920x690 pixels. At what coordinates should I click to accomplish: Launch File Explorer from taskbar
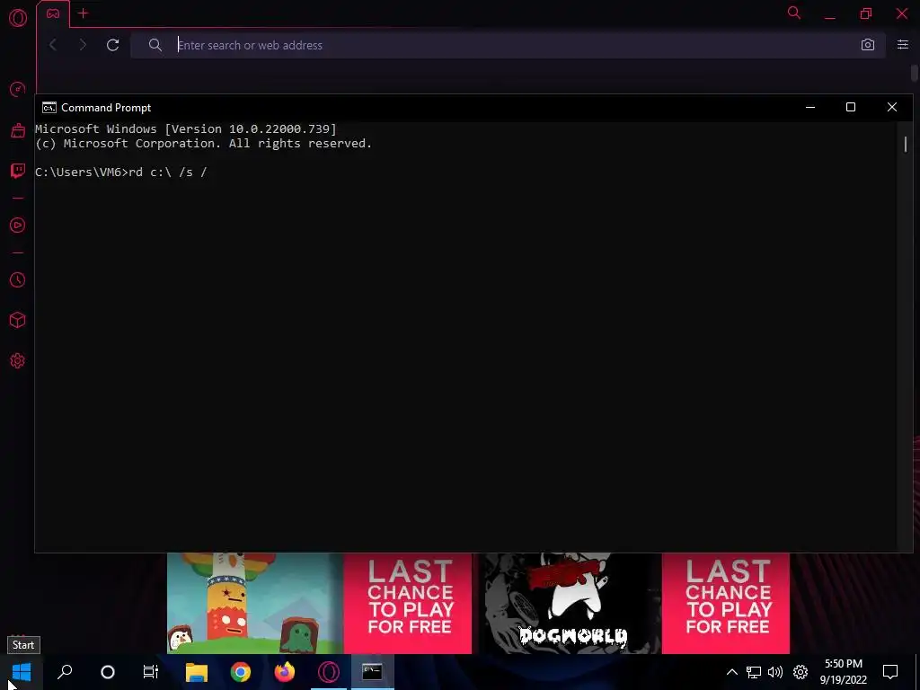tap(197, 672)
